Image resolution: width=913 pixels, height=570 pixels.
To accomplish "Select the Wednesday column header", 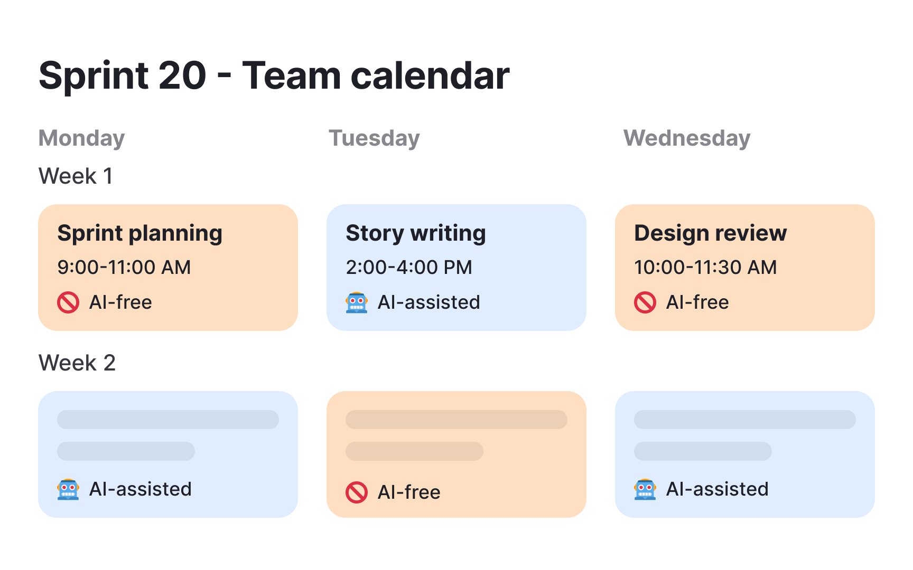I will tap(687, 138).
